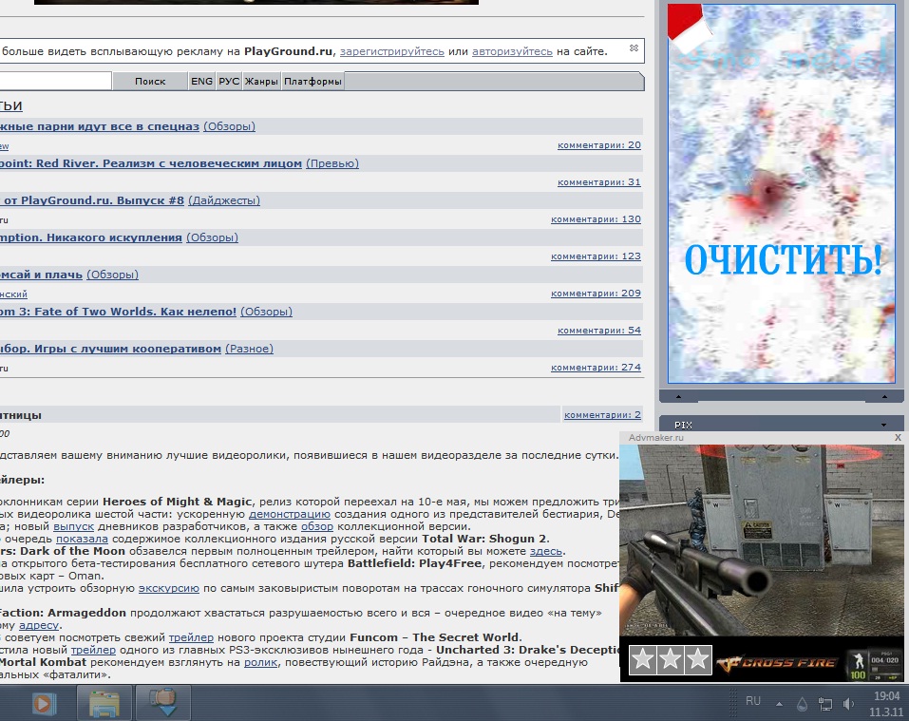Open the Жанры tab

tap(261, 82)
